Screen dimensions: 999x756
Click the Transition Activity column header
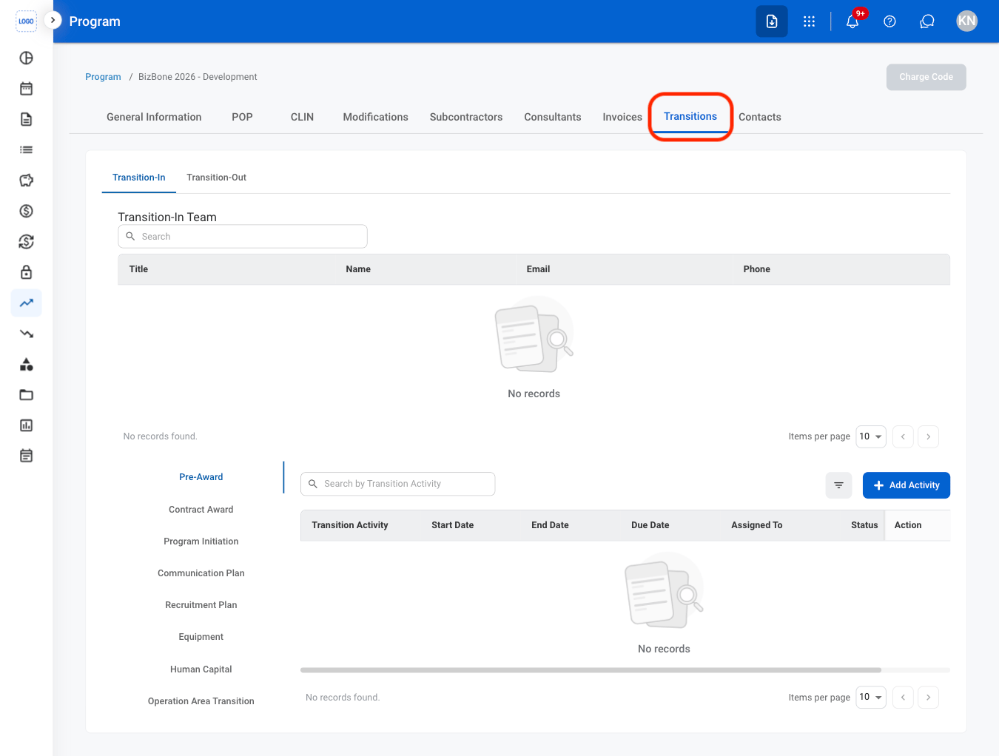tap(350, 525)
